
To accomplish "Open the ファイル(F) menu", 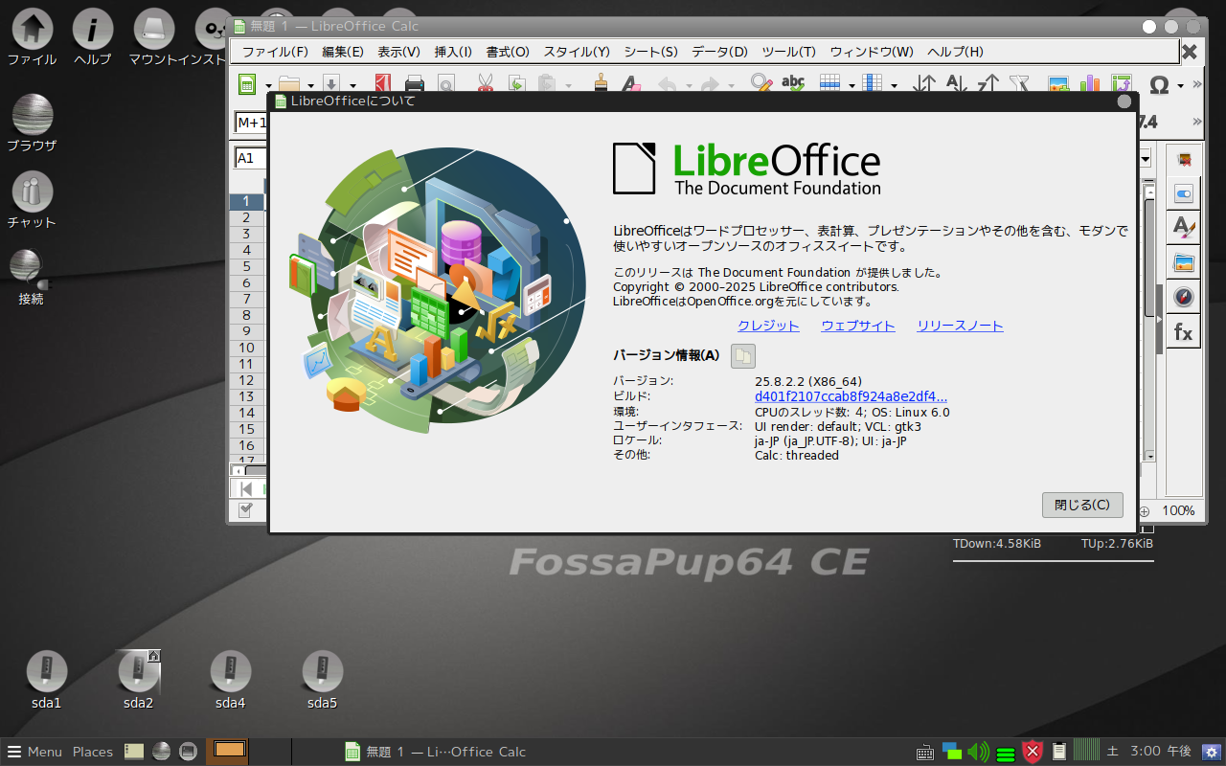I will (x=275, y=52).
